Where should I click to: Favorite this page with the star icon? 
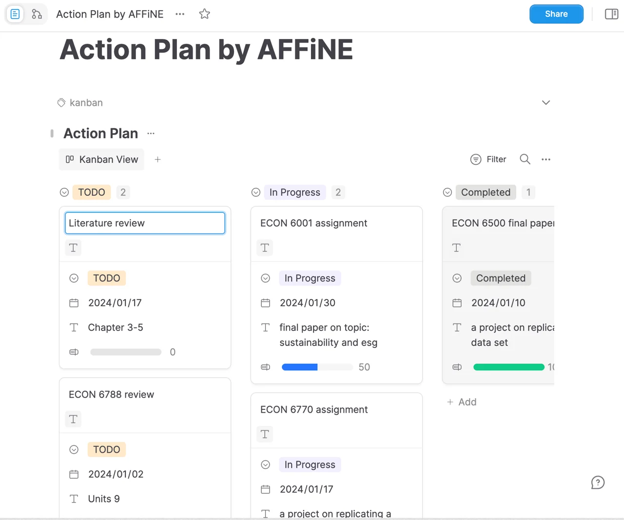[x=205, y=14]
